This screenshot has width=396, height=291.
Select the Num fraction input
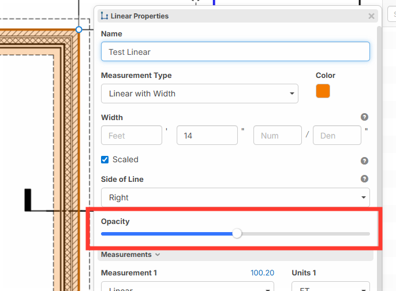point(277,136)
